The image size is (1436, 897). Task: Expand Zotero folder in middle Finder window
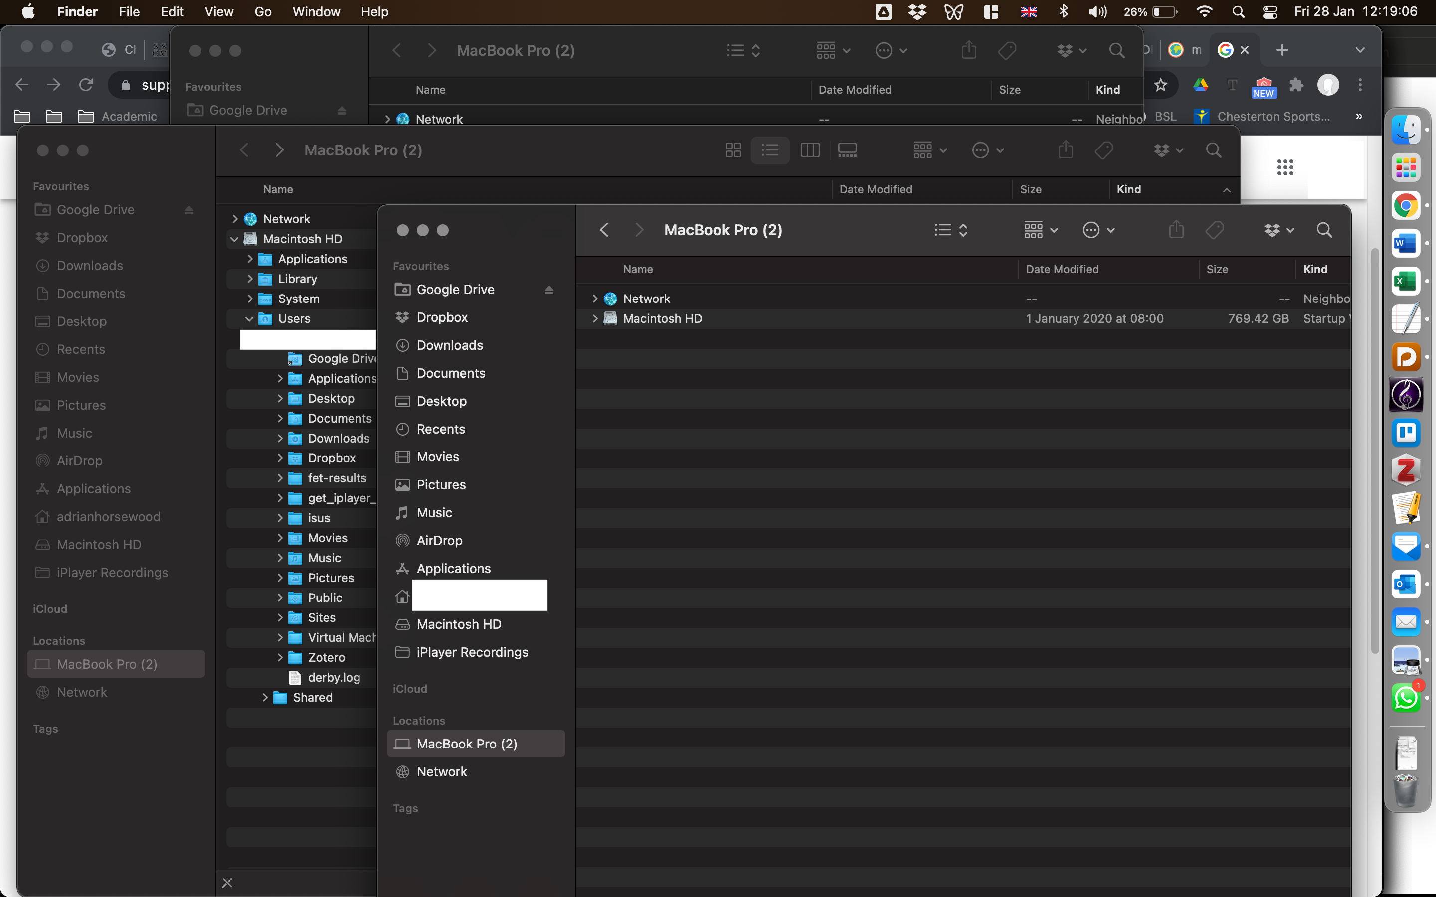280,657
